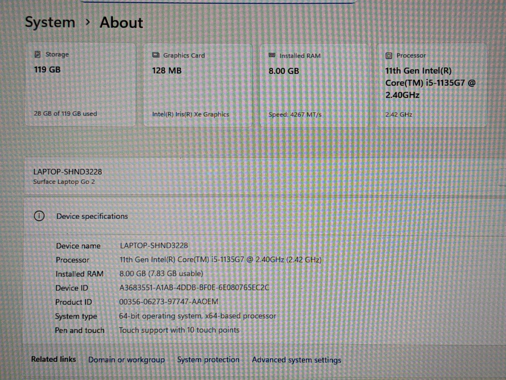Click the Installed RAM chip icon
This screenshot has width=506, height=380.
[x=272, y=55]
